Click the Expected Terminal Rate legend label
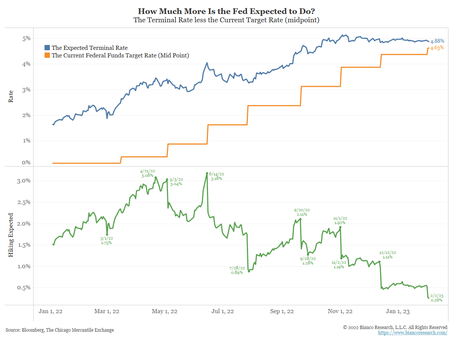The height and width of the screenshot is (340, 453). tap(89, 48)
